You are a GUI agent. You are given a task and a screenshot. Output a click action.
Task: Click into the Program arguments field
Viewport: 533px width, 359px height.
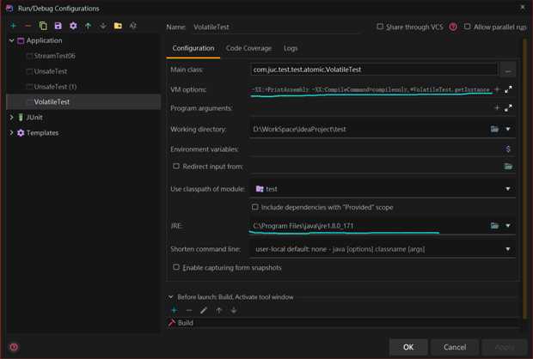pyautogui.click(x=371, y=108)
